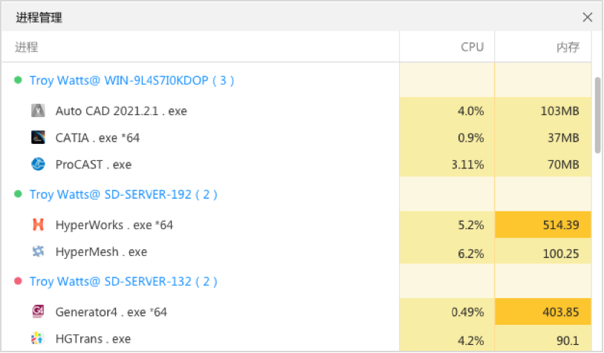Click the red status dot for SD-SERVER-132

coord(19,282)
